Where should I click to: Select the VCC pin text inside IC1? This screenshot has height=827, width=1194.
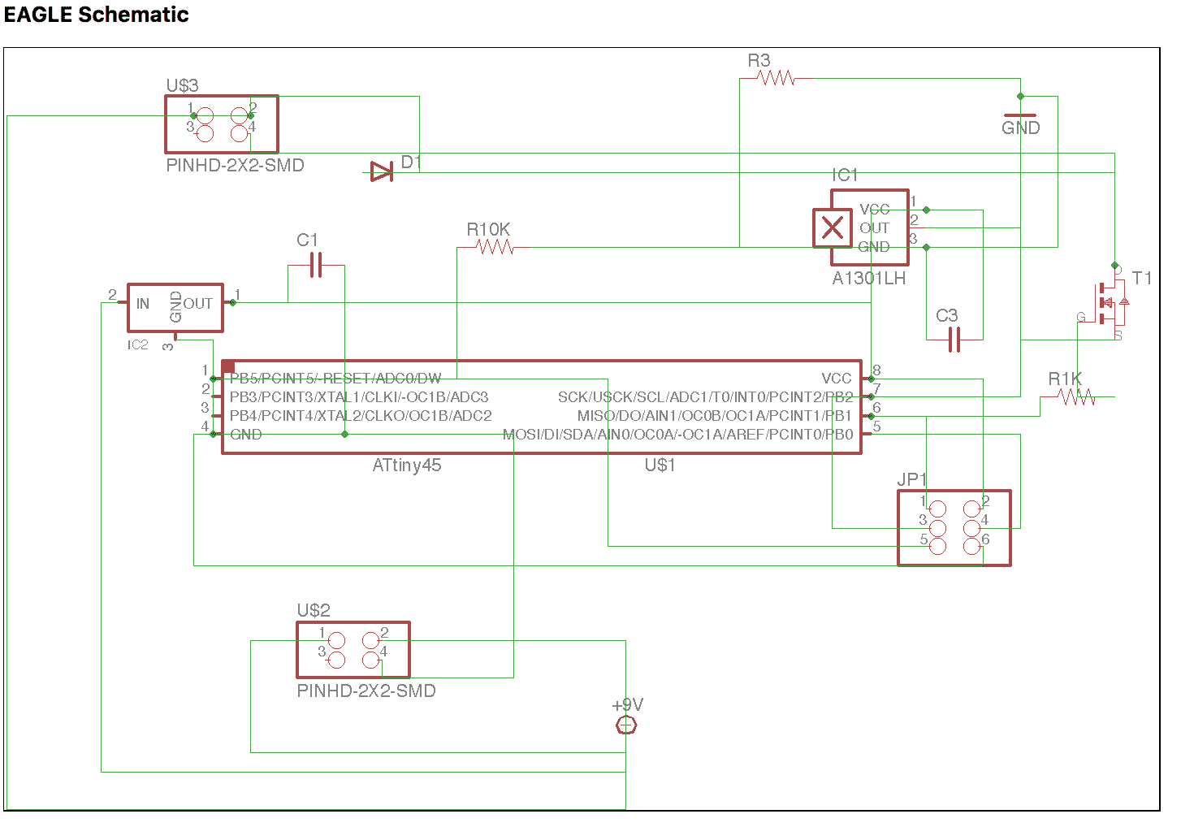tap(875, 210)
